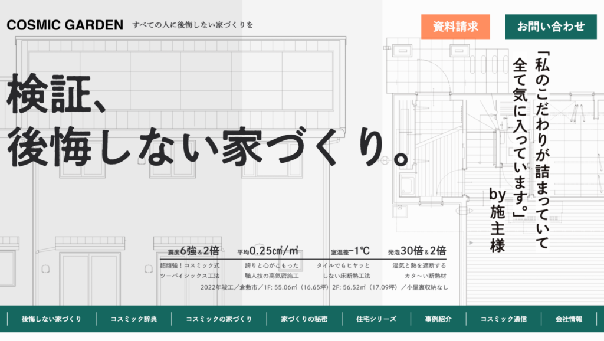Click the 発泡30倍＆2倍 spec label
Viewport: 604px width, 341px height.
point(419,250)
